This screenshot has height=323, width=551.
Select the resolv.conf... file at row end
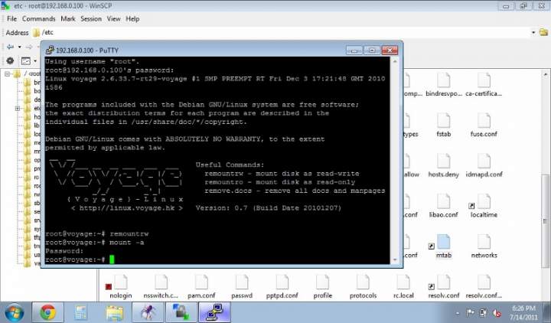point(484,287)
